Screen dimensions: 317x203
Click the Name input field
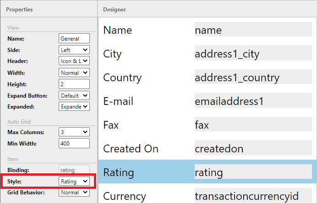coord(74,39)
